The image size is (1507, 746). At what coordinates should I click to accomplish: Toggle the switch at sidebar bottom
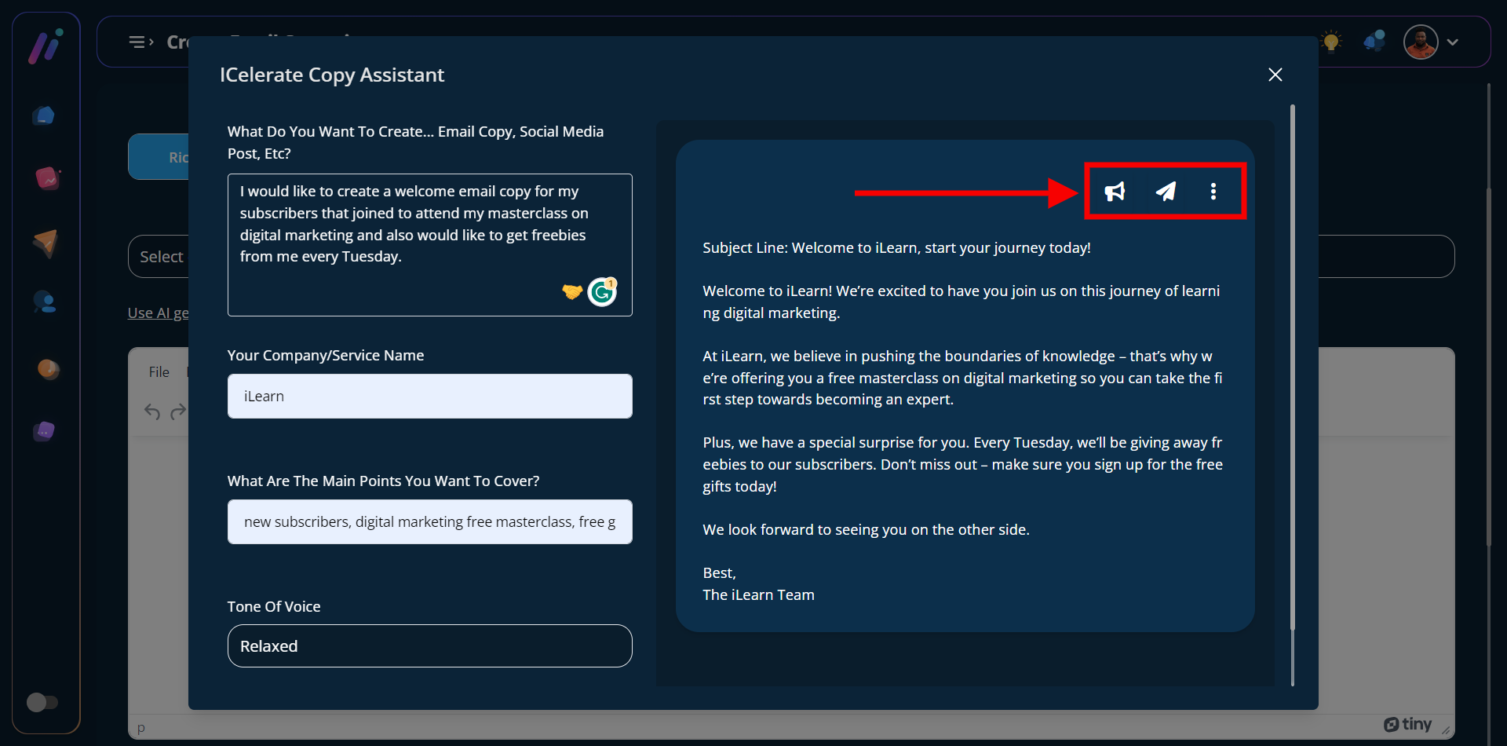point(42,701)
